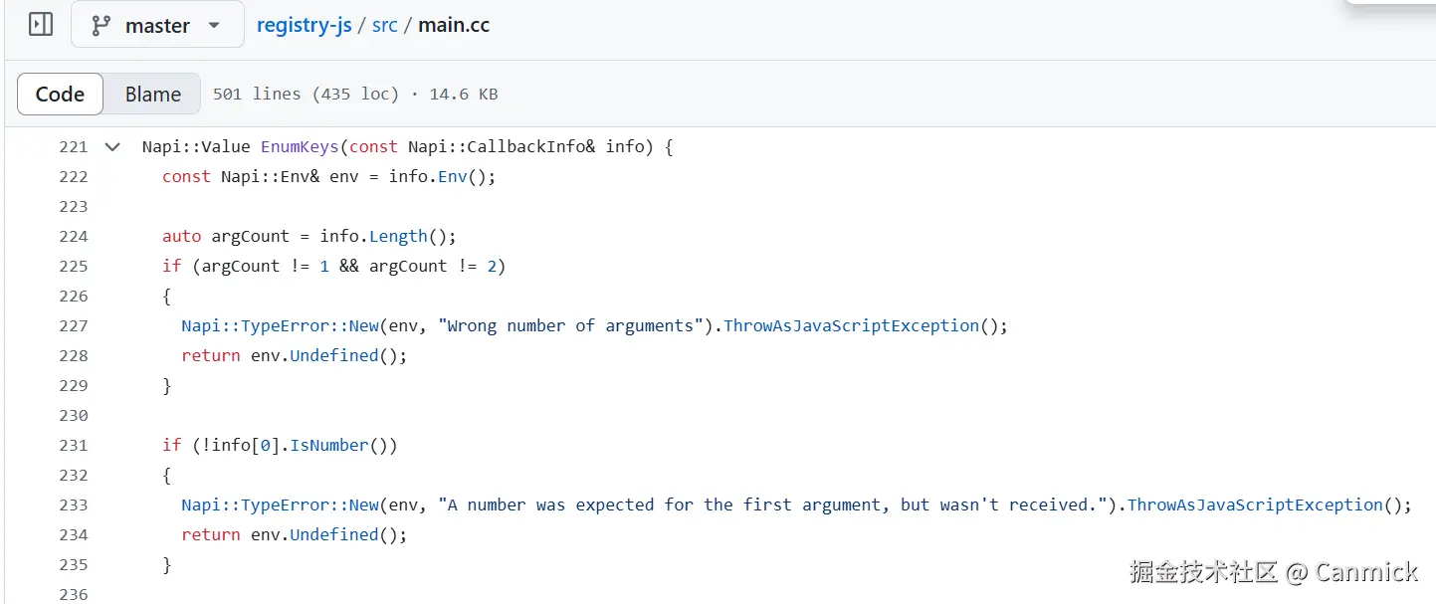This screenshot has height=604, width=1436.
Task: Click the "501 lines (435 loc)" file info
Action: pos(306,95)
